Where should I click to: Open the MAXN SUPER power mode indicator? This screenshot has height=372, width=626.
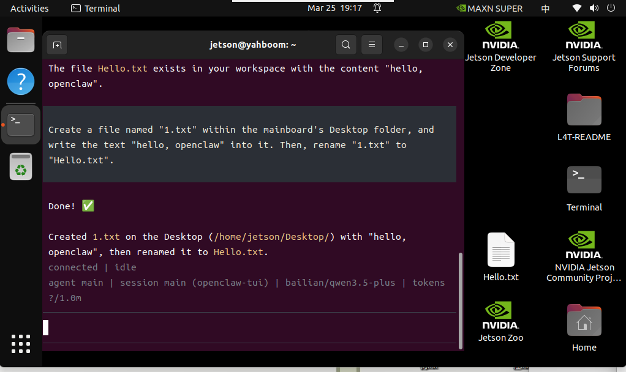[x=489, y=9]
